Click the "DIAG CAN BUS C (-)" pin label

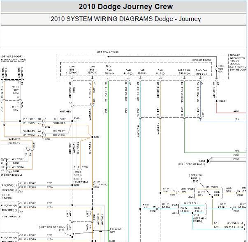tap(202, 72)
